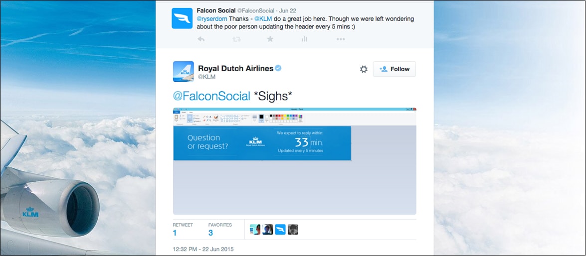The height and width of the screenshot is (256, 586).
Task: Retweet the Falcon Social tweet
Action: tap(235, 39)
